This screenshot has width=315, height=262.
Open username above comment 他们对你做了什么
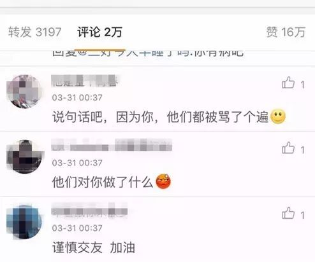click(112, 145)
